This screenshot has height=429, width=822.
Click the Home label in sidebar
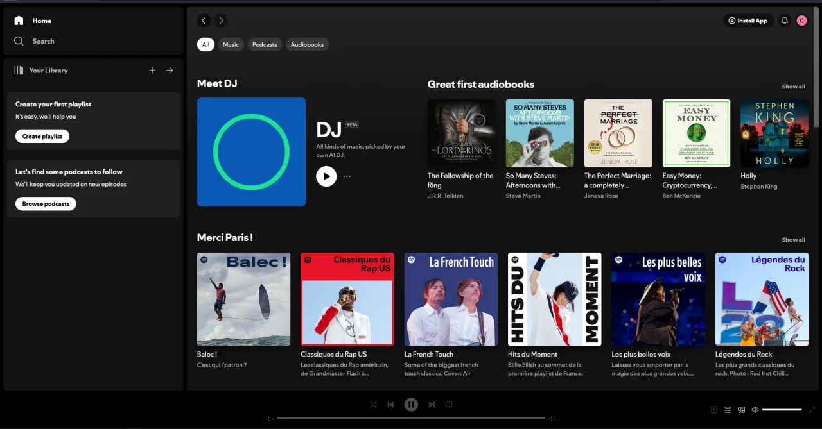[42, 21]
